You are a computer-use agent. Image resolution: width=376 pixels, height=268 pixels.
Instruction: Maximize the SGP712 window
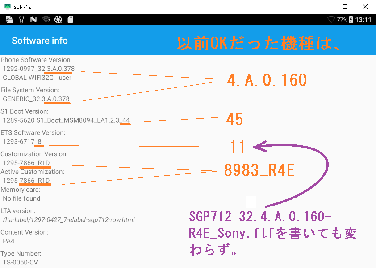pos(345,7)
